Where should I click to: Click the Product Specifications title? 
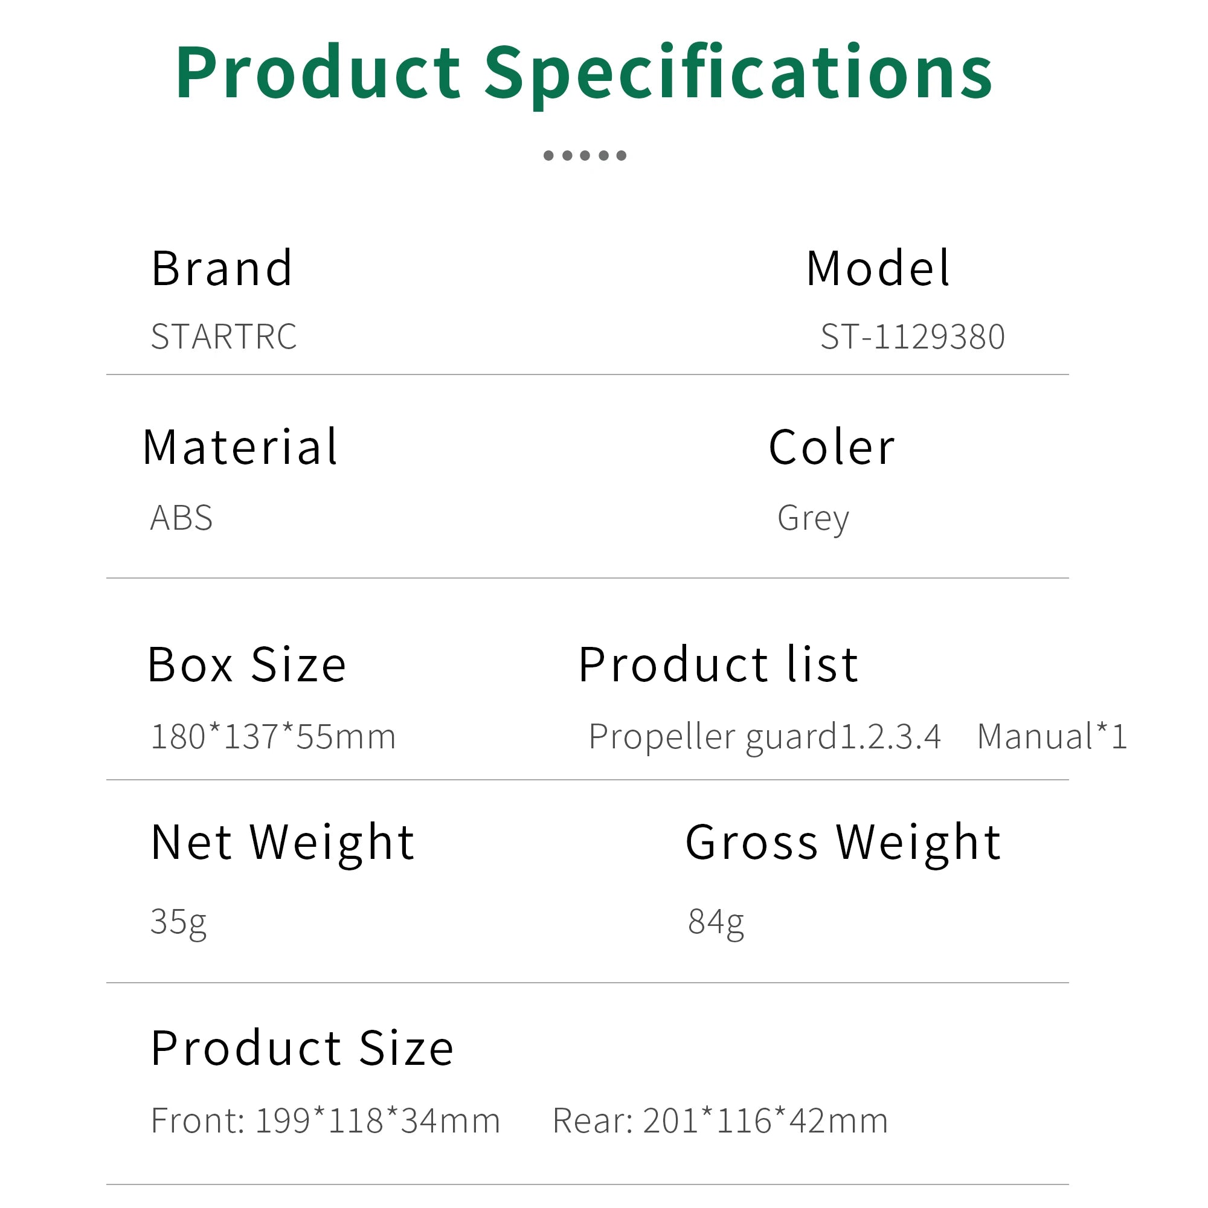584,73
